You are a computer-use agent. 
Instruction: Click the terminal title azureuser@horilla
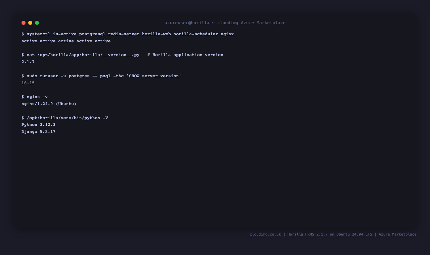tap(225, 23)
